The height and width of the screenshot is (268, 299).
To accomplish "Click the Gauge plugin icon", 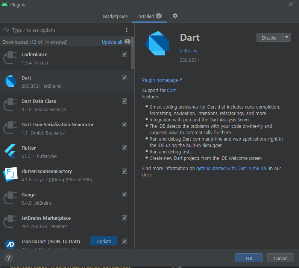I will click(x=10, y=198).
